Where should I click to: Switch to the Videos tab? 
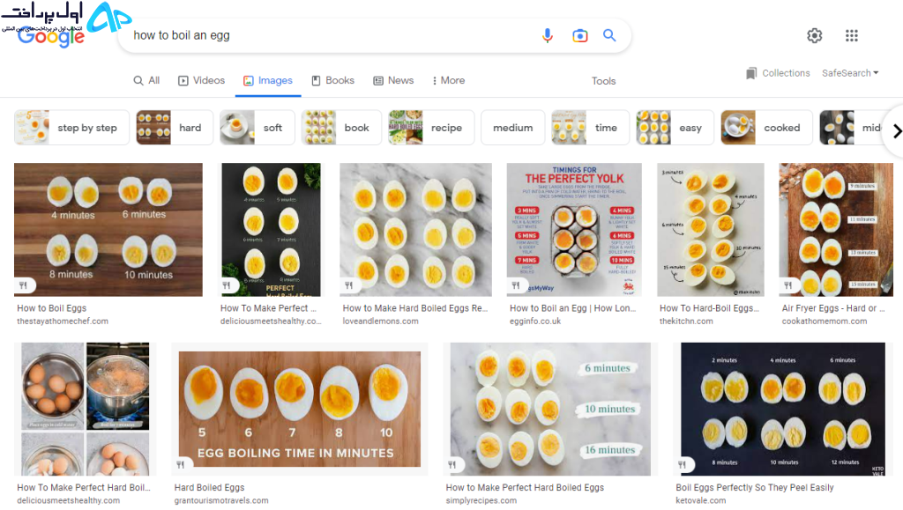click(201, 80)
